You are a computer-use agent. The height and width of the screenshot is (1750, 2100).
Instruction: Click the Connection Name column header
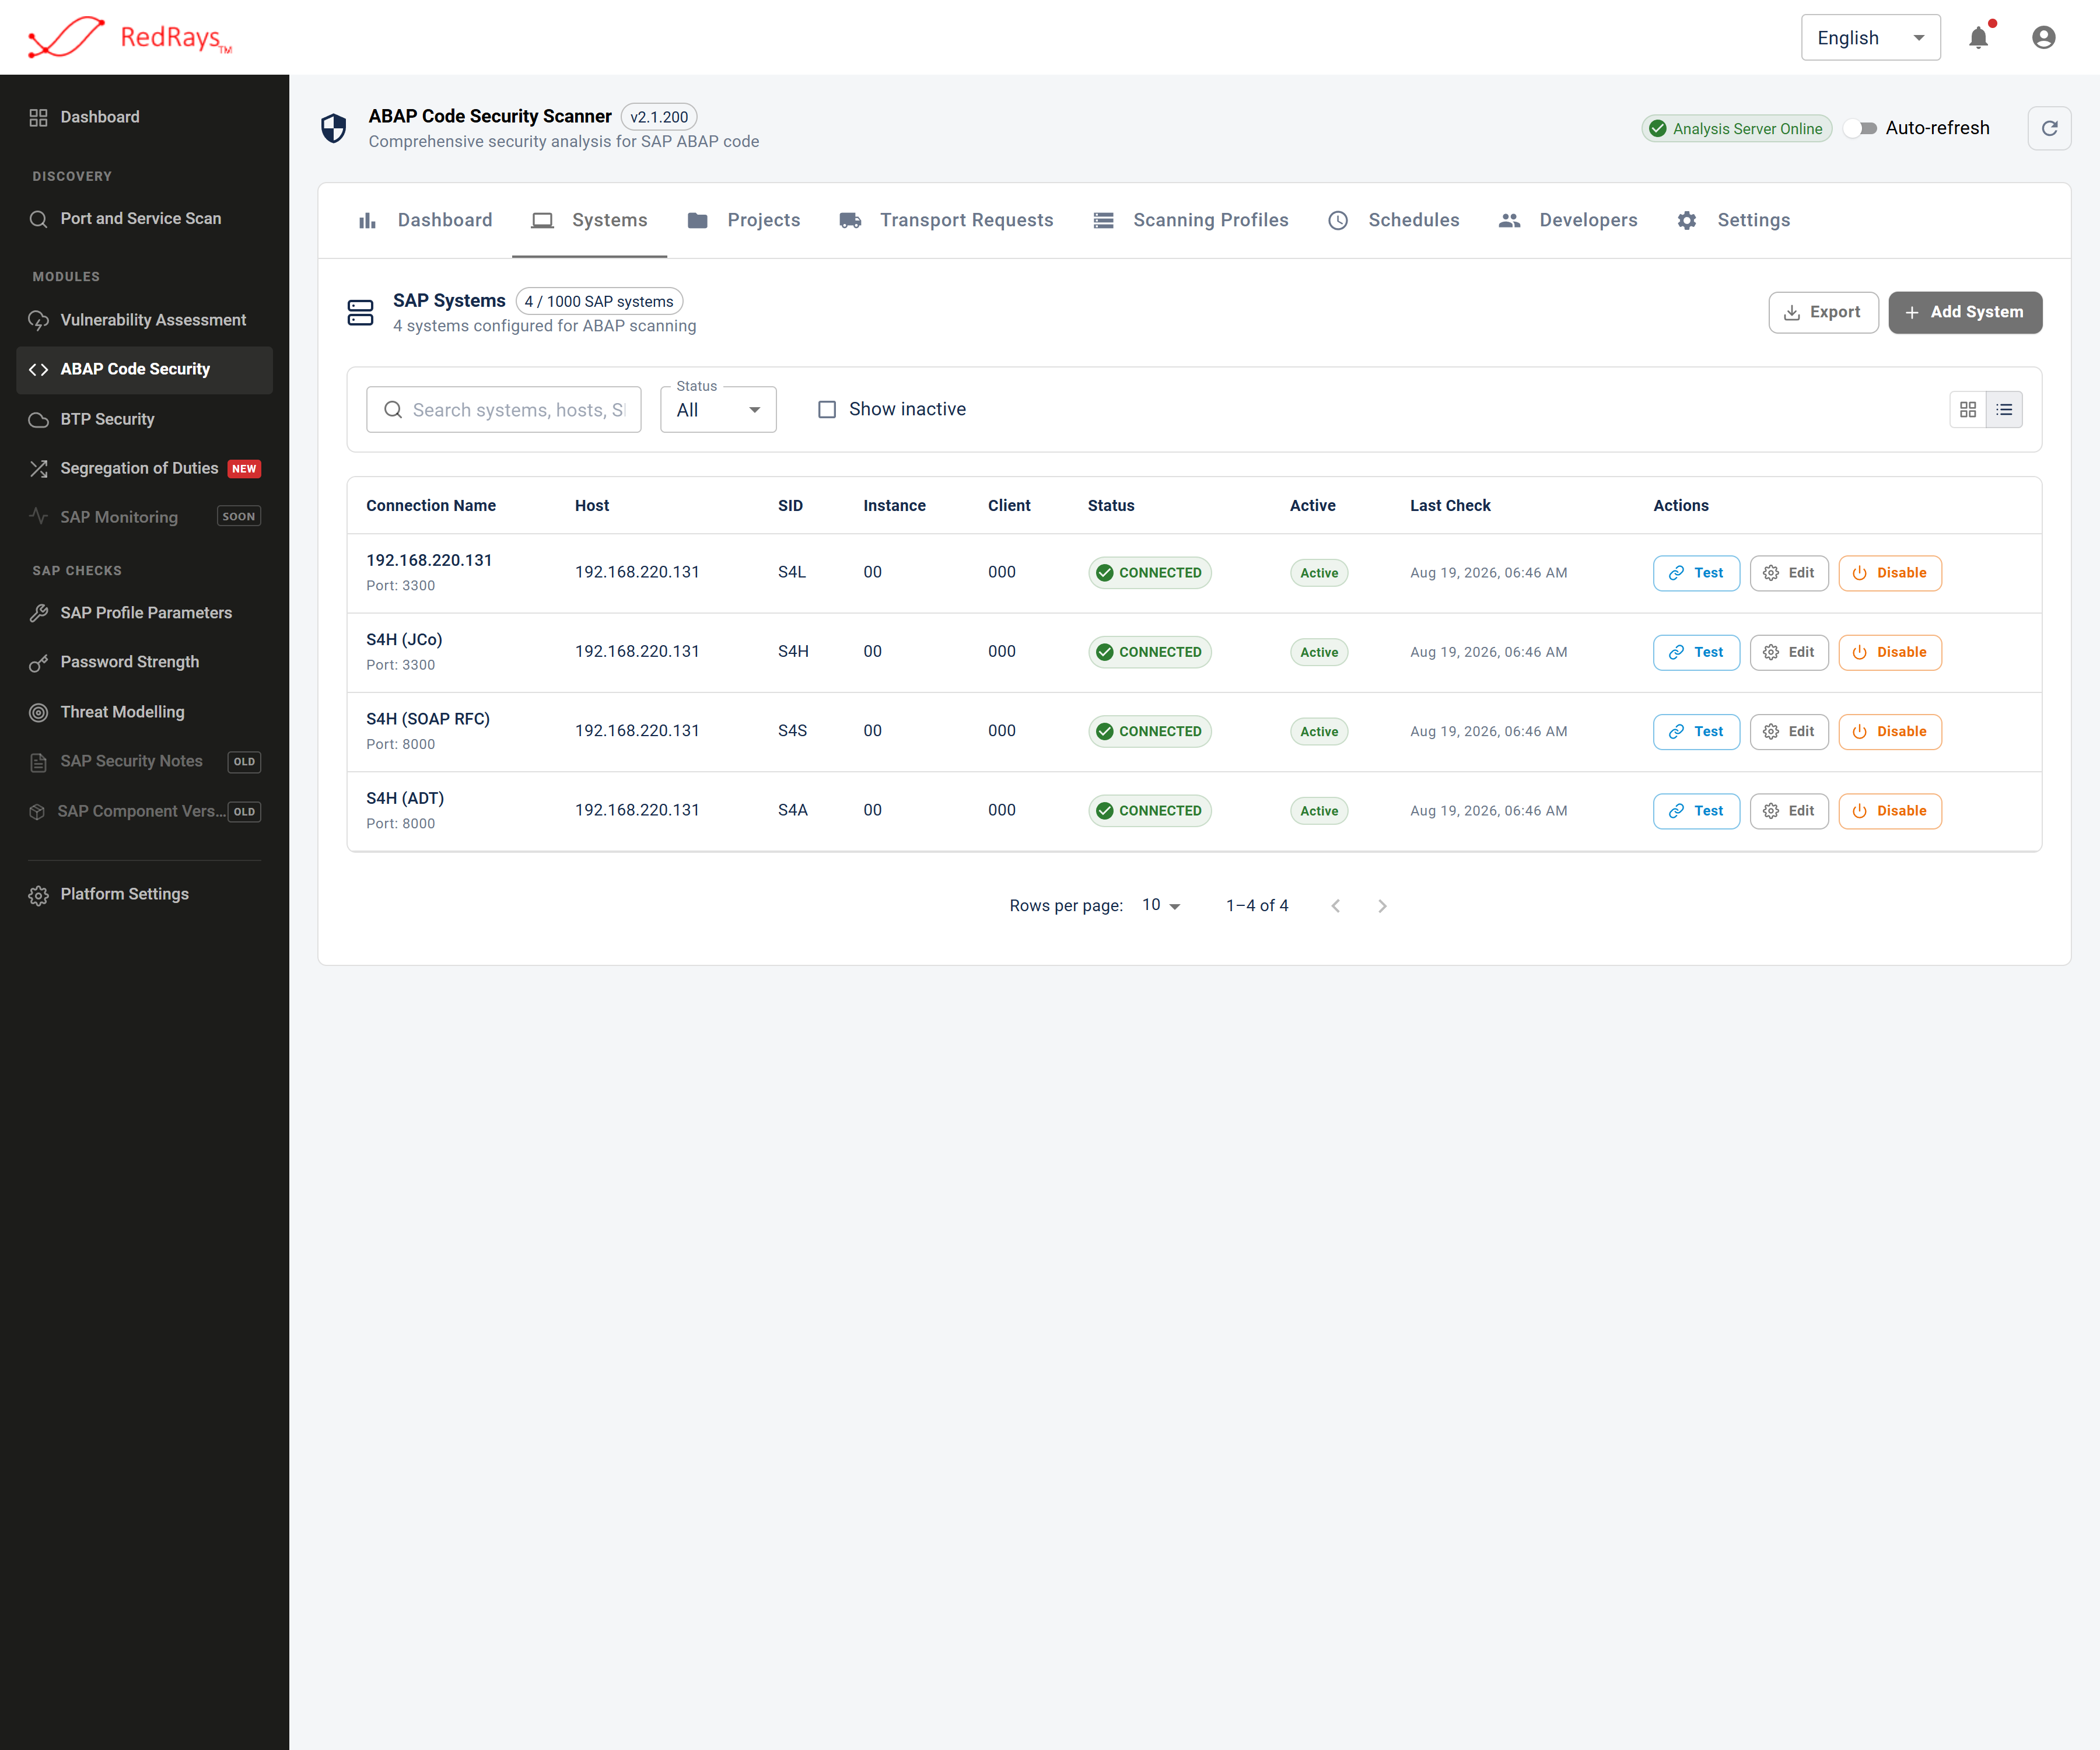pos(431,506)
